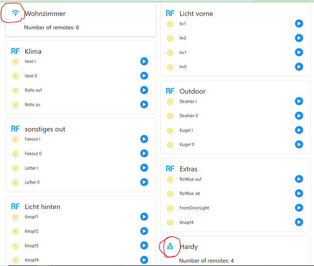Screen dimensions: 314x266
Task: Play the Strahler 0 command
Action: [x=299, y=115]
